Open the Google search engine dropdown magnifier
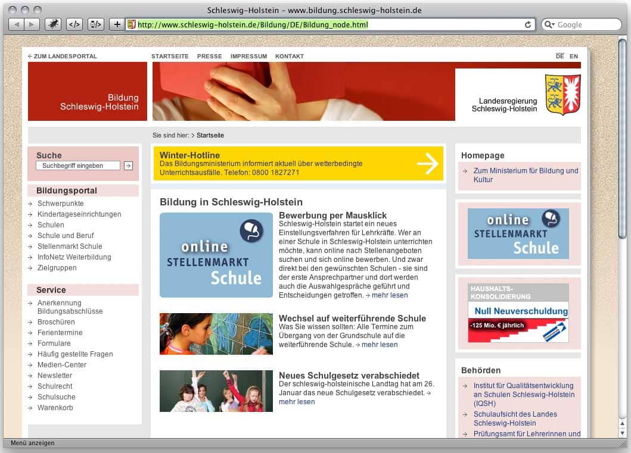631x453 pixels. click(549, 25)
